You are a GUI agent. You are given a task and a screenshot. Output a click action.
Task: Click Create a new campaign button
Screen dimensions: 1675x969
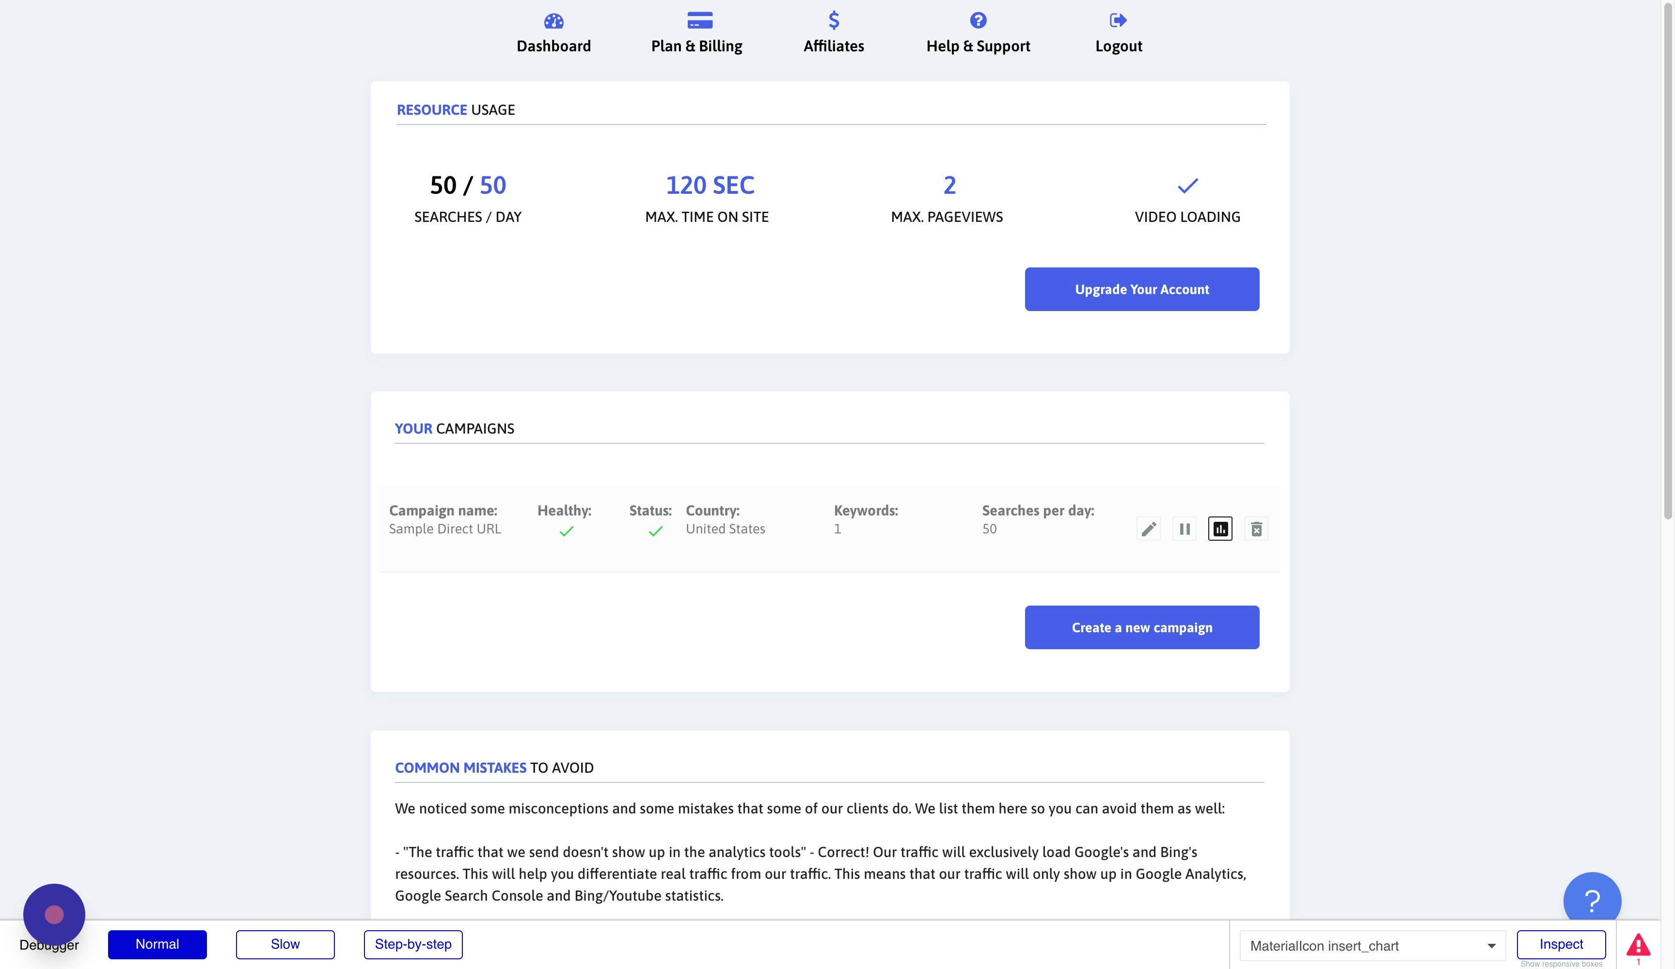pos(1142,627)
